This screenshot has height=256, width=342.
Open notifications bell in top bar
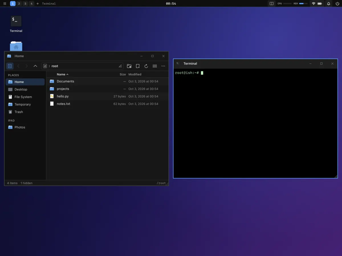[x=329, y=3]
